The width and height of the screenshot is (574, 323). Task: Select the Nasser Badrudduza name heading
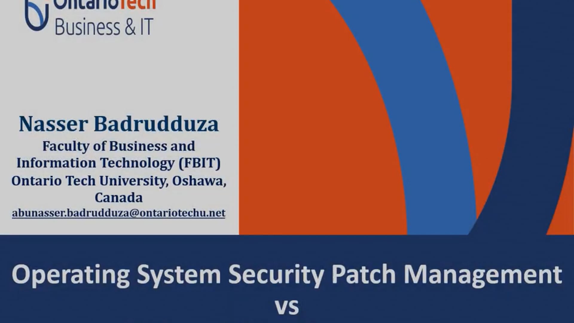click(x=118, y=123)
